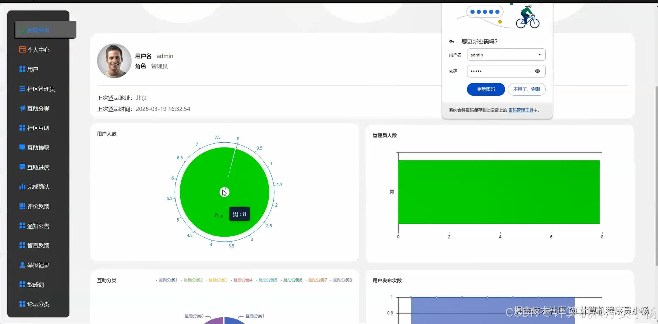Click the grid icon beside 敏感词
658x324 pixels.
pyautogui.click(x=22, y=284)
